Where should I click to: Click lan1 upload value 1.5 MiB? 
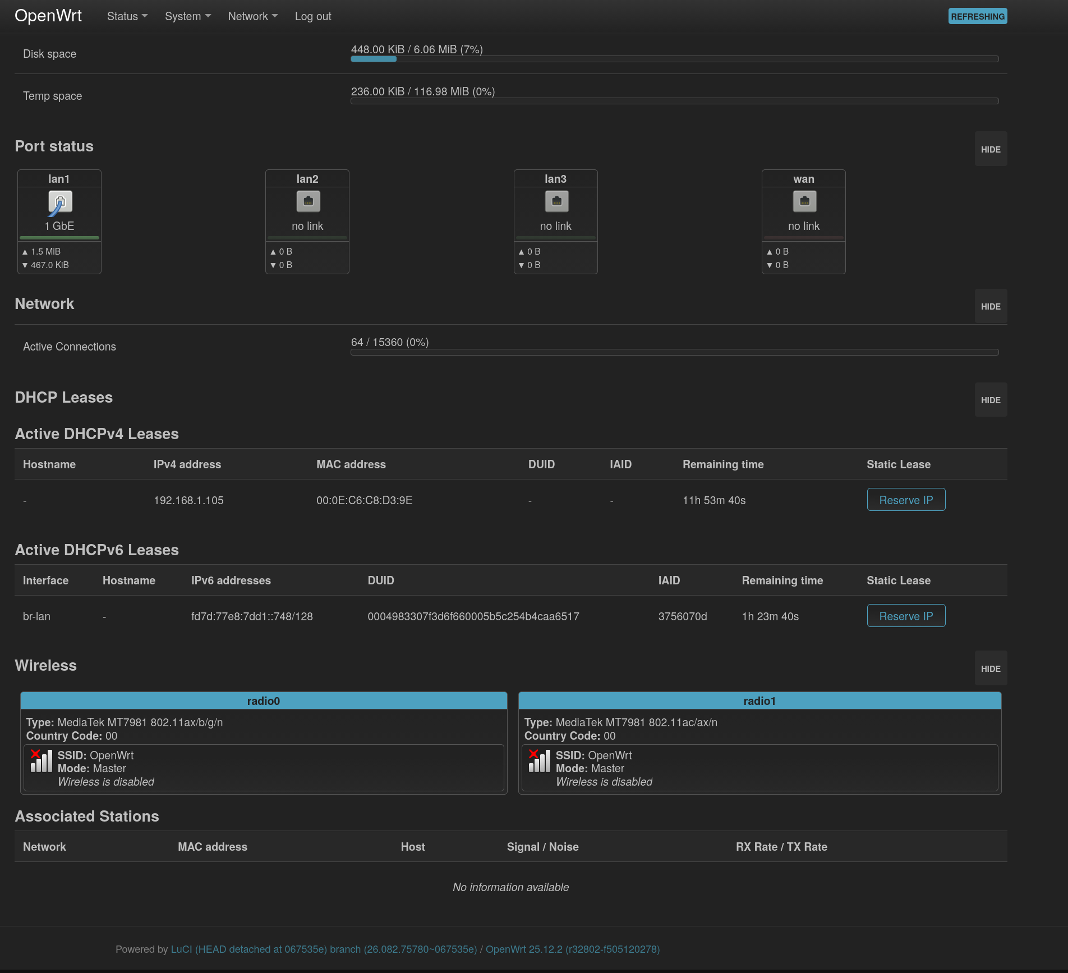[45, 251]
